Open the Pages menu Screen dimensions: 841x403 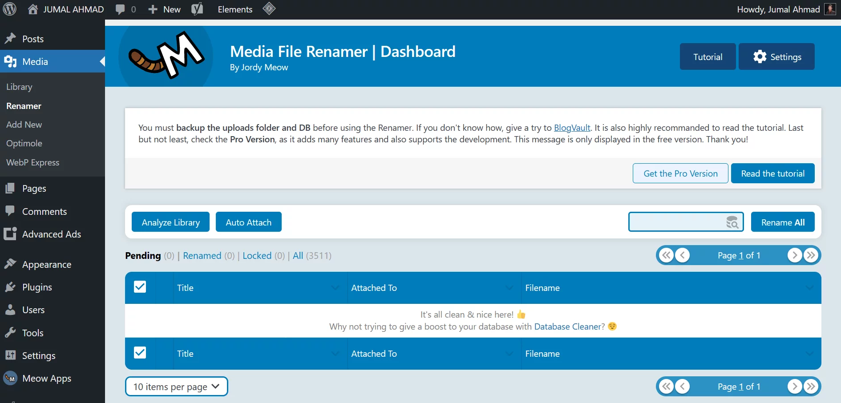tap(53, 188)
